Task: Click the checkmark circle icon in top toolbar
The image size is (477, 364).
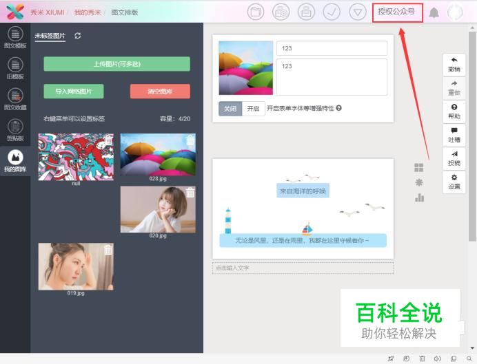Action: [x=332, y=12]
